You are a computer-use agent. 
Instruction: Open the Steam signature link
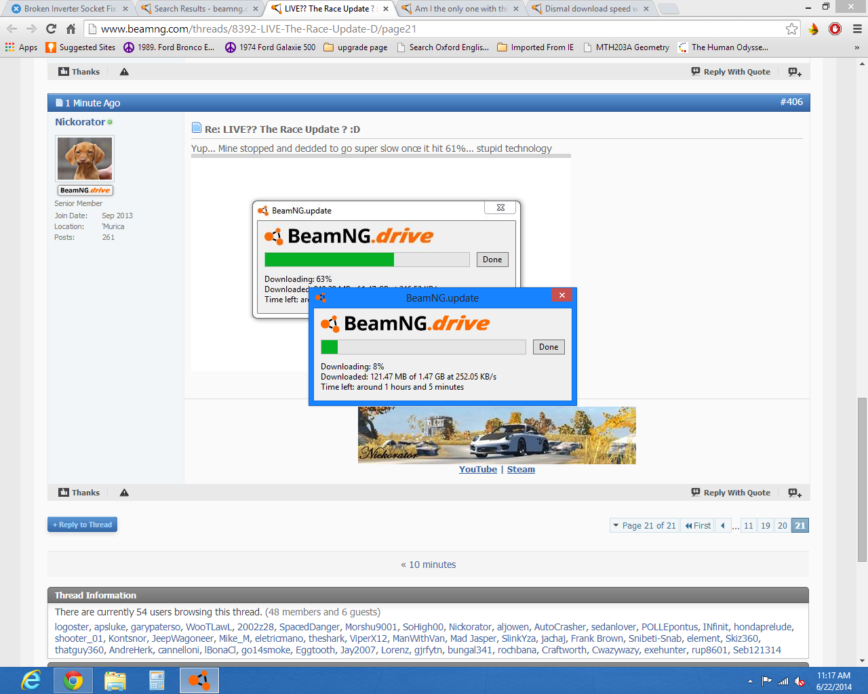coord(521,469)
